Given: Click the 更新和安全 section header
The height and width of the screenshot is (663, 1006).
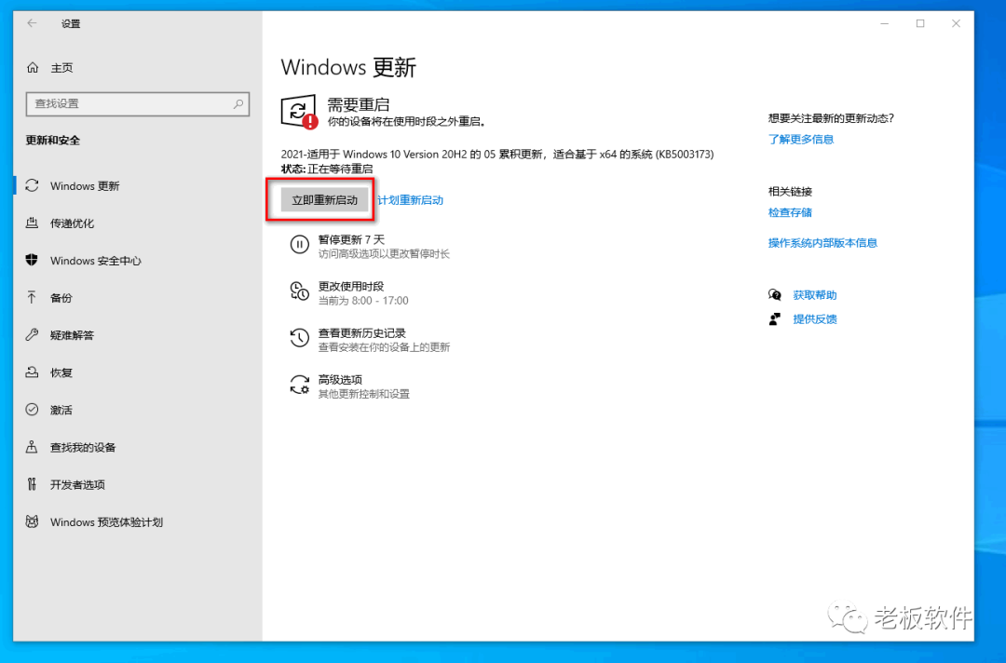Looking at the screenshot, I should click(52, 140).
